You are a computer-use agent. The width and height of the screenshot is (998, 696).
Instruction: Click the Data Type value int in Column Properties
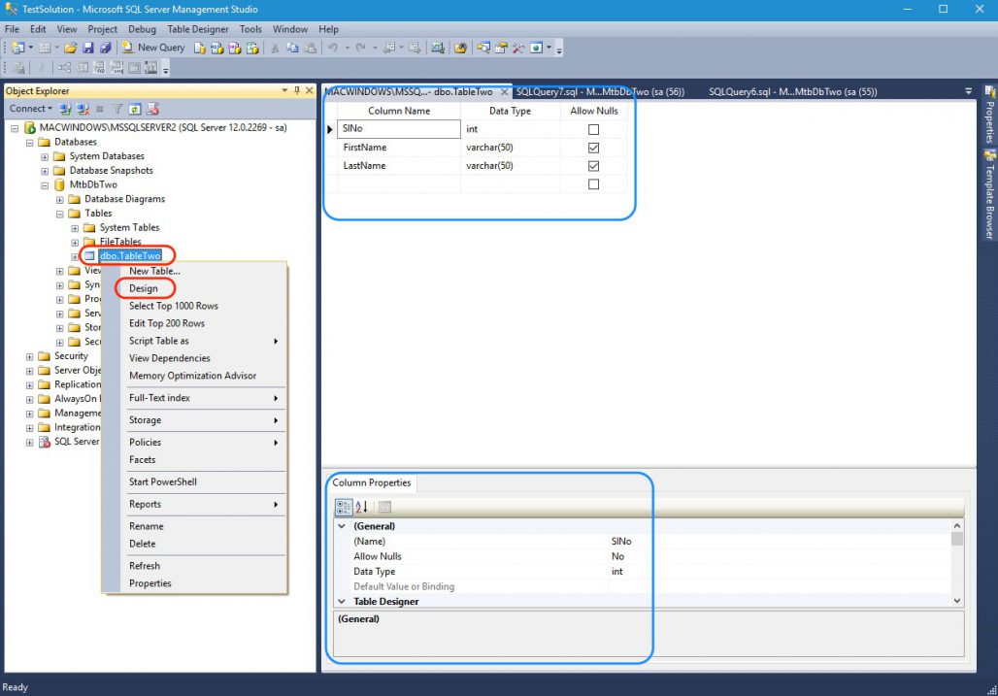[616, 572]
